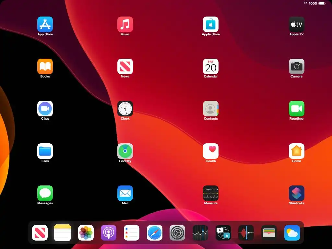Tap the News icon in the dock

(40, 233)
